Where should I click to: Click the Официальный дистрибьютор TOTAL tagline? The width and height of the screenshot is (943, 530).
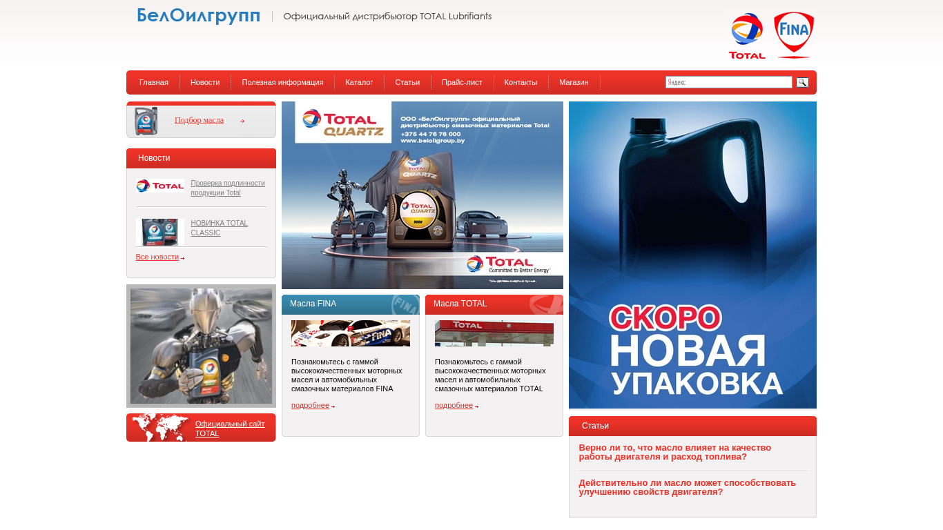coord(387,16)
